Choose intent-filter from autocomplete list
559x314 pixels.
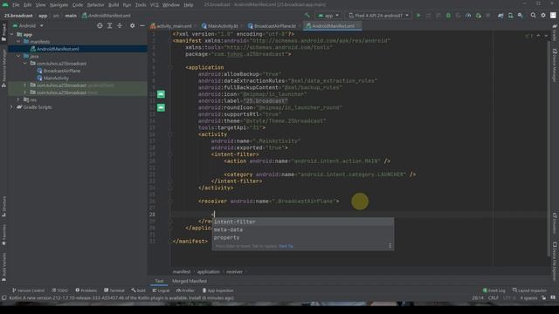click(303, 222)
